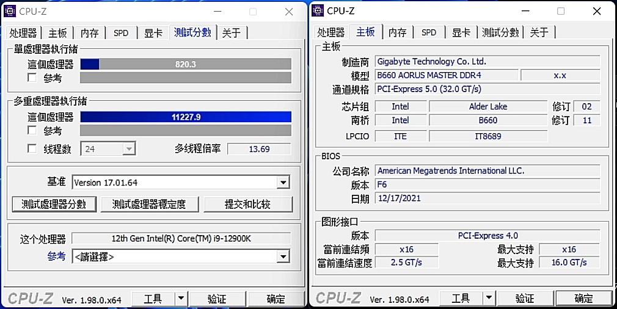Switch to 处理器 tab in left window

pyautogui.click(x=23, y=33)
